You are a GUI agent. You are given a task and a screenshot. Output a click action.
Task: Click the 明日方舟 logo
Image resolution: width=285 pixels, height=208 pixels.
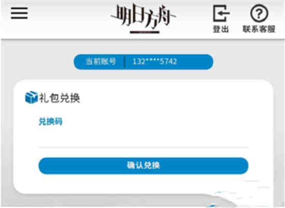coord(143,16)
